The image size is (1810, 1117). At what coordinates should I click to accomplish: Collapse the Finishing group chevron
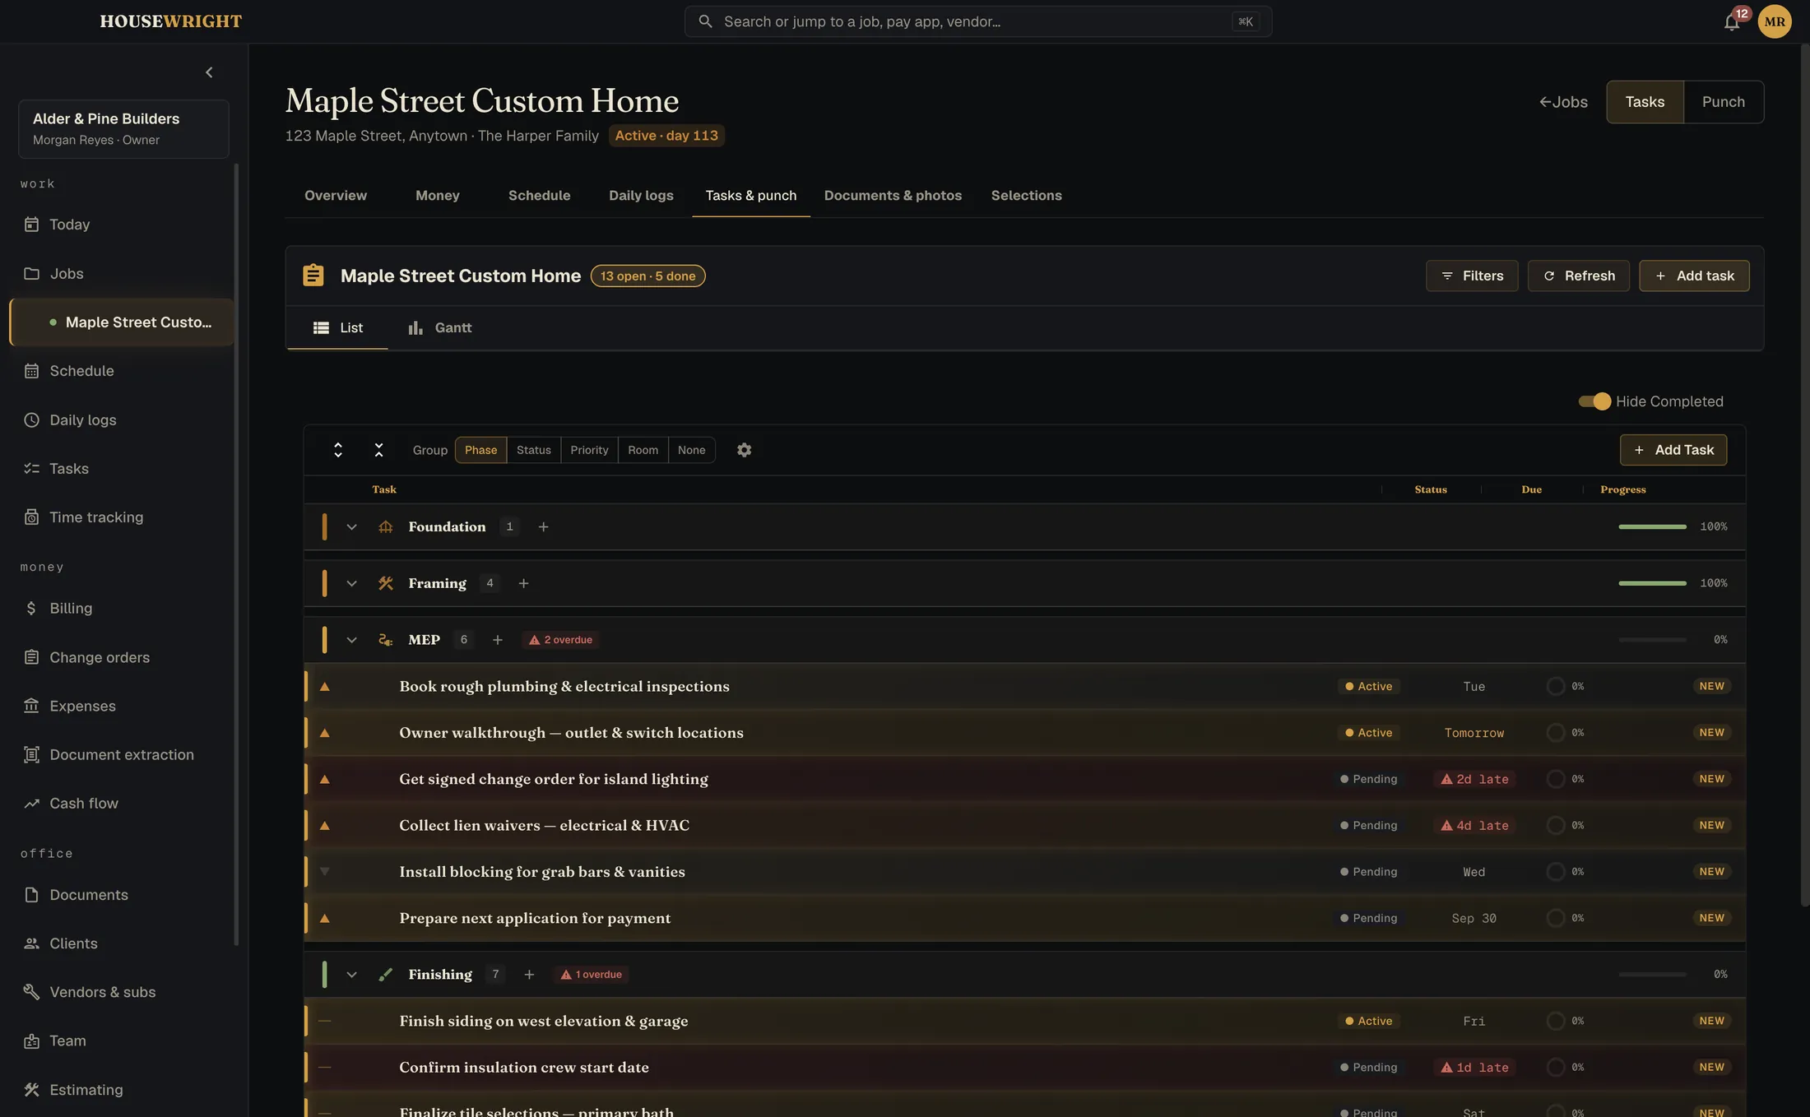[x=351, y=975]
